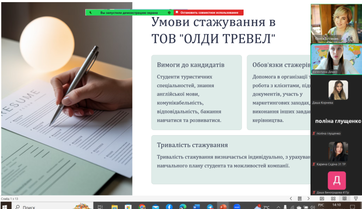Go to previous slide arrow
362x209 pixels.
coord(291,198)
